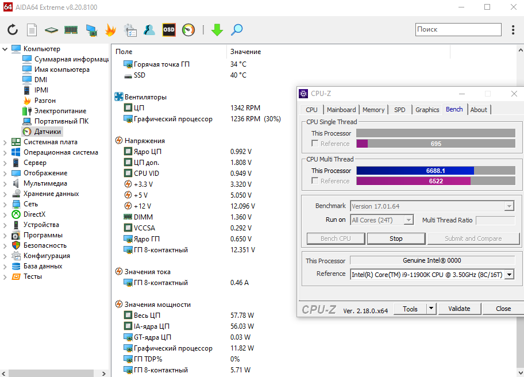Open the Benchmark version dropdown
Image resolution: width=524 pixels, height=377 pixels.
[x=509, y=206]
